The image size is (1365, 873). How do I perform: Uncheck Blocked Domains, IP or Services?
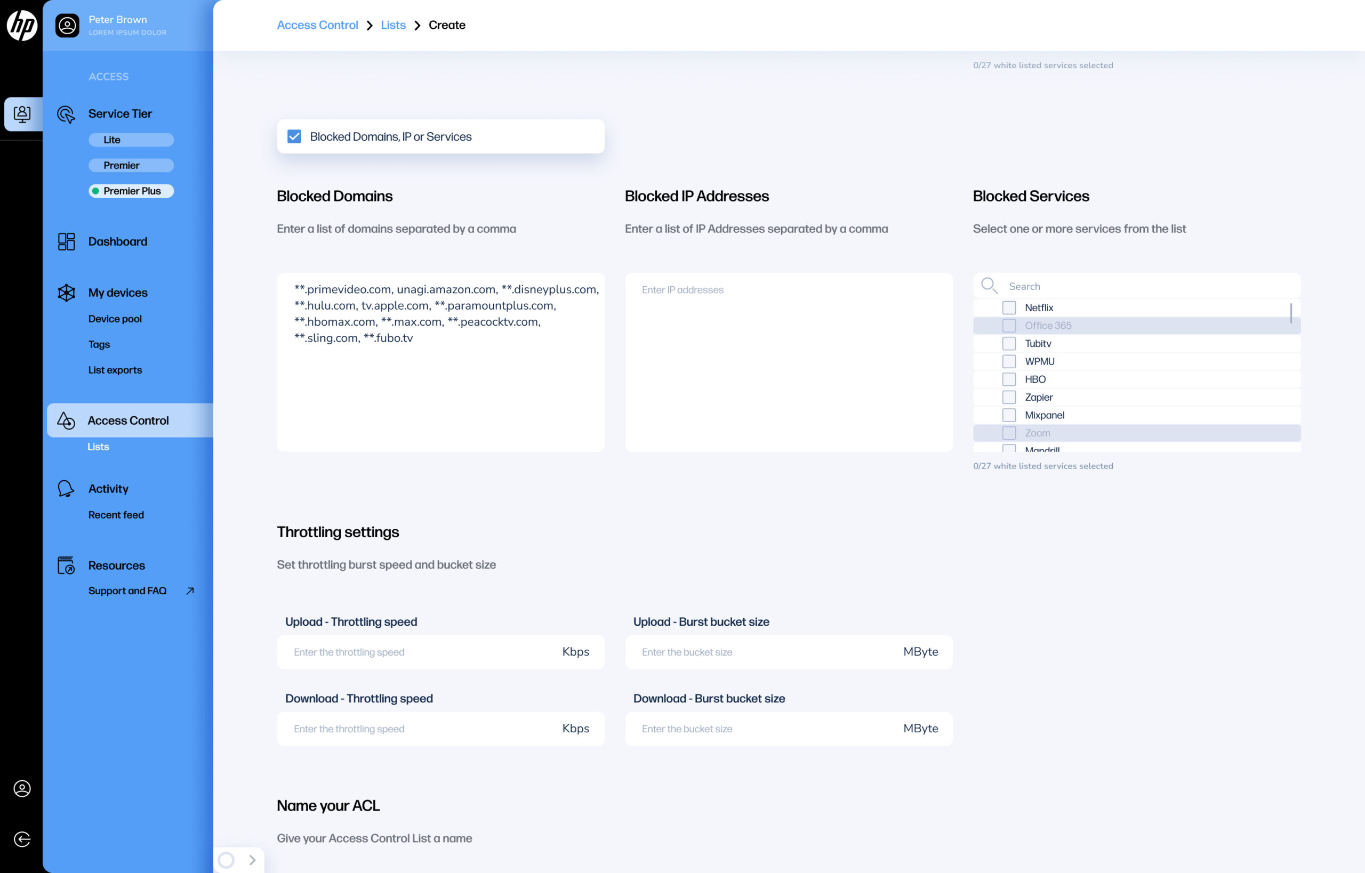click(x=294, y=136)
